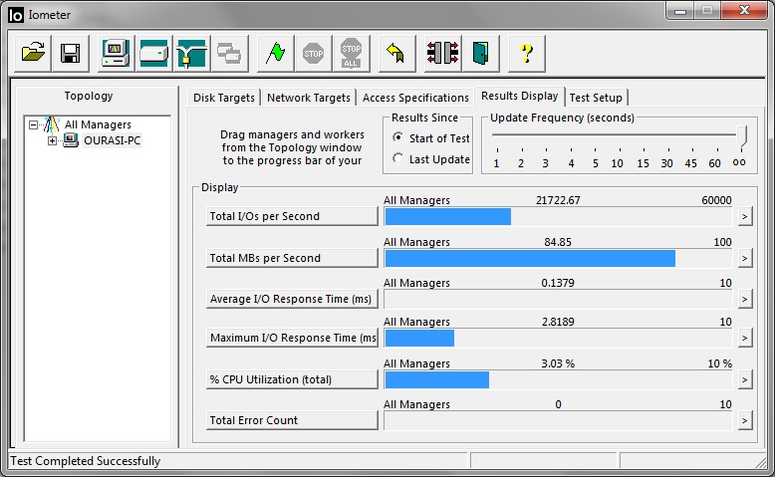Open the Access Specifications tab
This screenshot has width=775, height=477.
(x=415, y=98)
